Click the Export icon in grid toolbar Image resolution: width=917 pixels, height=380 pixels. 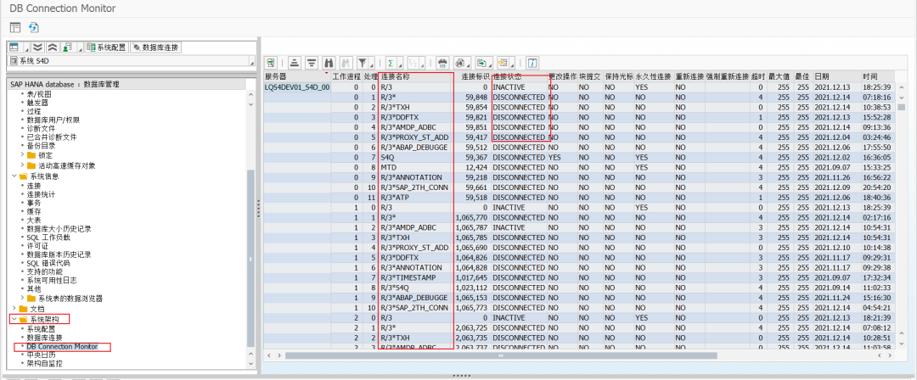482,63
